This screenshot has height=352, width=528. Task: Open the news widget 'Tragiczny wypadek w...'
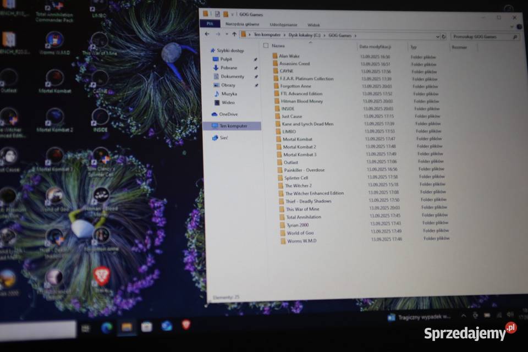pyautogui.click(x=419, y=317)
